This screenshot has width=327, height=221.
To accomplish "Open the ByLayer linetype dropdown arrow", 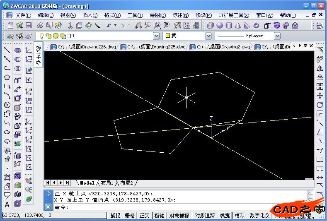I will pos(277,36).
